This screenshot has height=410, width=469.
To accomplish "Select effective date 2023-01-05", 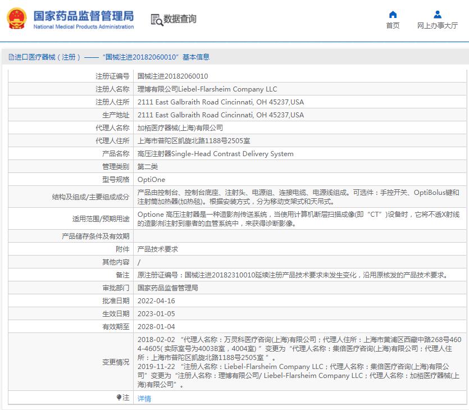I will click(156, 314).
